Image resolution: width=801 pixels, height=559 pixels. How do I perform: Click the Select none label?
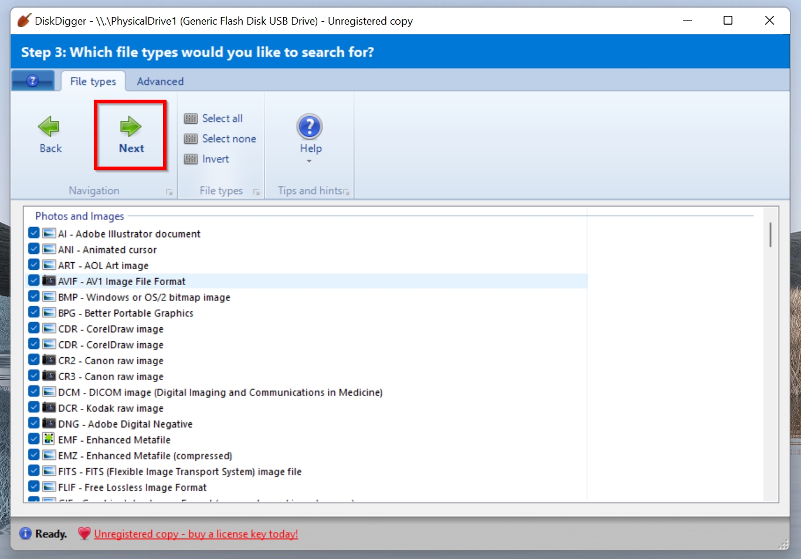pos(229,139)
